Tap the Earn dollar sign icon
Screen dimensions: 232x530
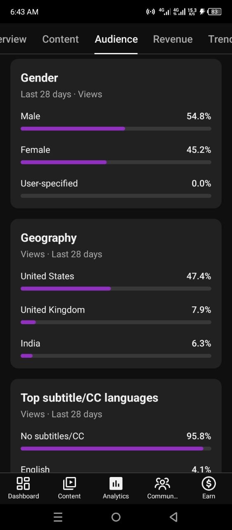pyautogui.click(x=208, y=483)
